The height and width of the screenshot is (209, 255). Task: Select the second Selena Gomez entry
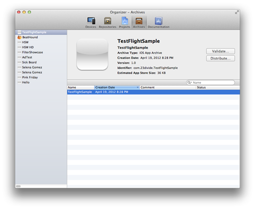coord(41,72)
